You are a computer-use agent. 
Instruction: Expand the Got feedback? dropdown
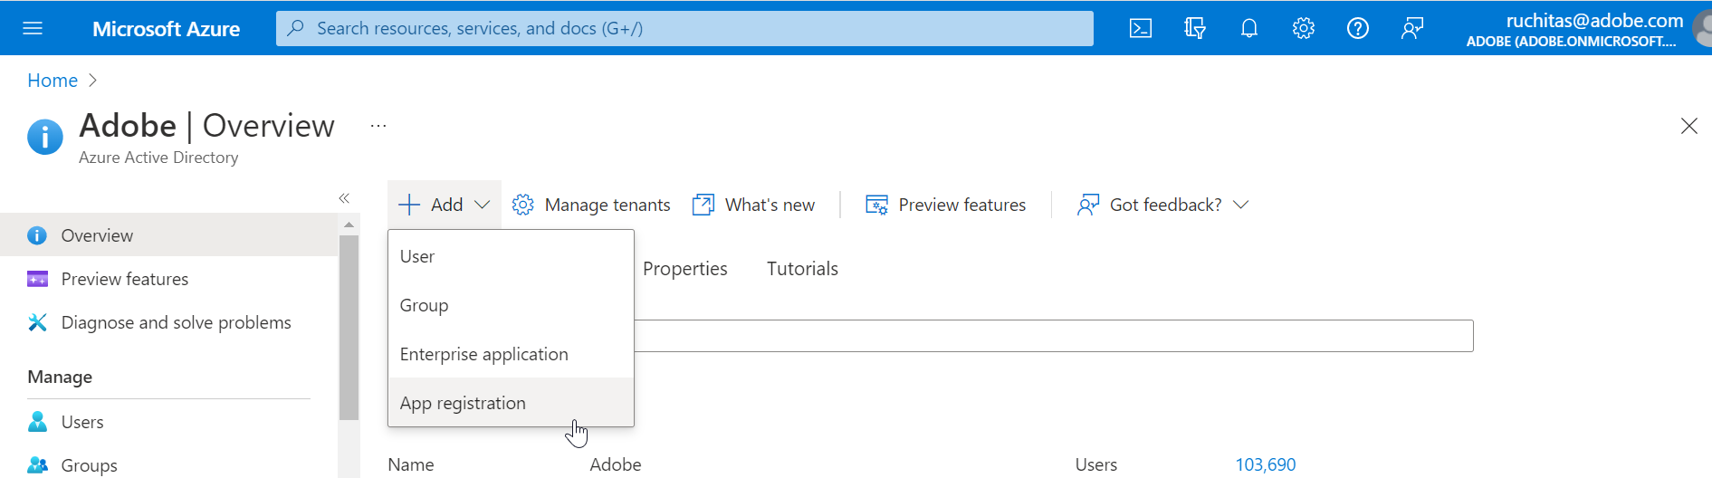pos(1241,205)
